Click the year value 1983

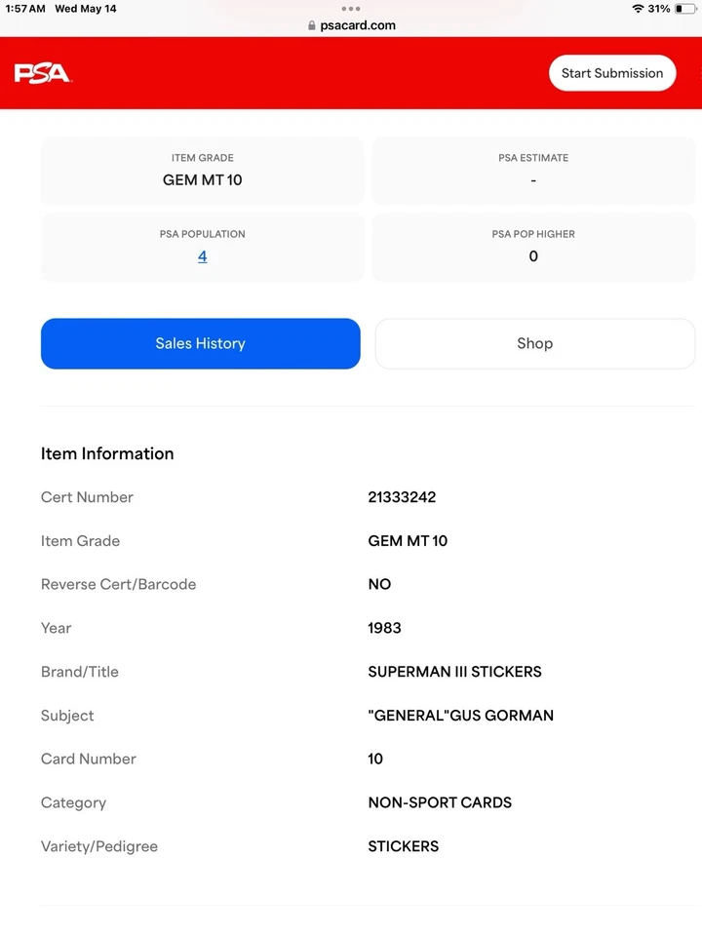point(384,628)
